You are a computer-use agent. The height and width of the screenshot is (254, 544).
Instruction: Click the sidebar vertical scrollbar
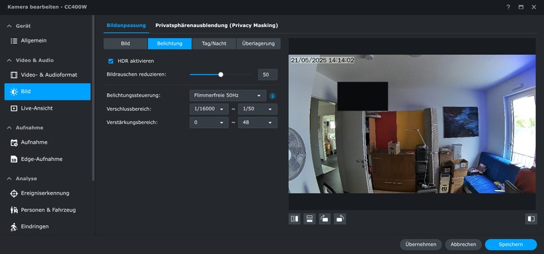(x=93, y=98)
